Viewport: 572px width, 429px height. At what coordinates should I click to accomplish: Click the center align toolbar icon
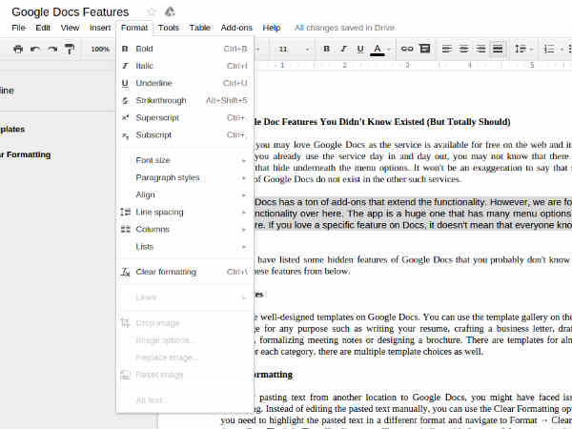464,49
